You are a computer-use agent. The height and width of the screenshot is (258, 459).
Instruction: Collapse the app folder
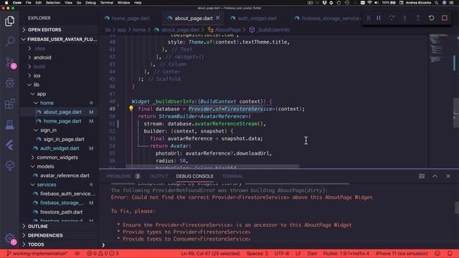click(42, 94)
